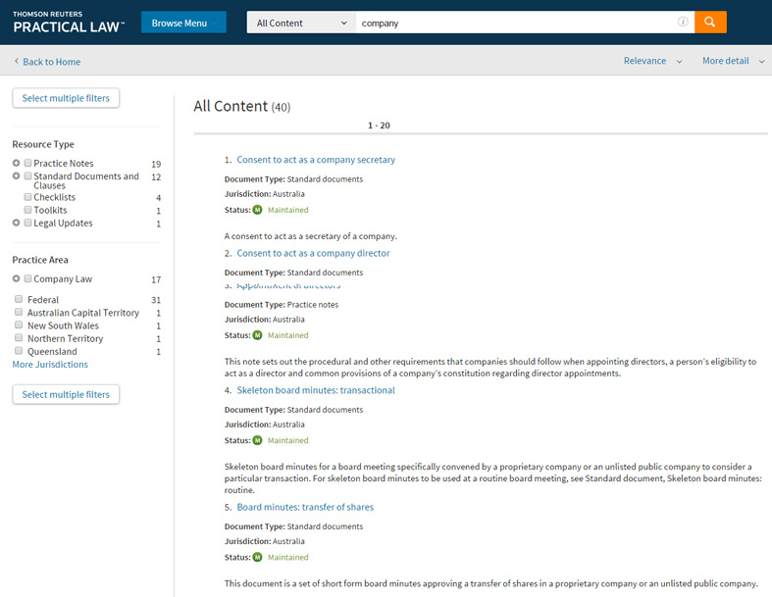The height and width of the screenshot is (597, 772).
Task: Open the All Content search dropdown
Action: (301, 23)
